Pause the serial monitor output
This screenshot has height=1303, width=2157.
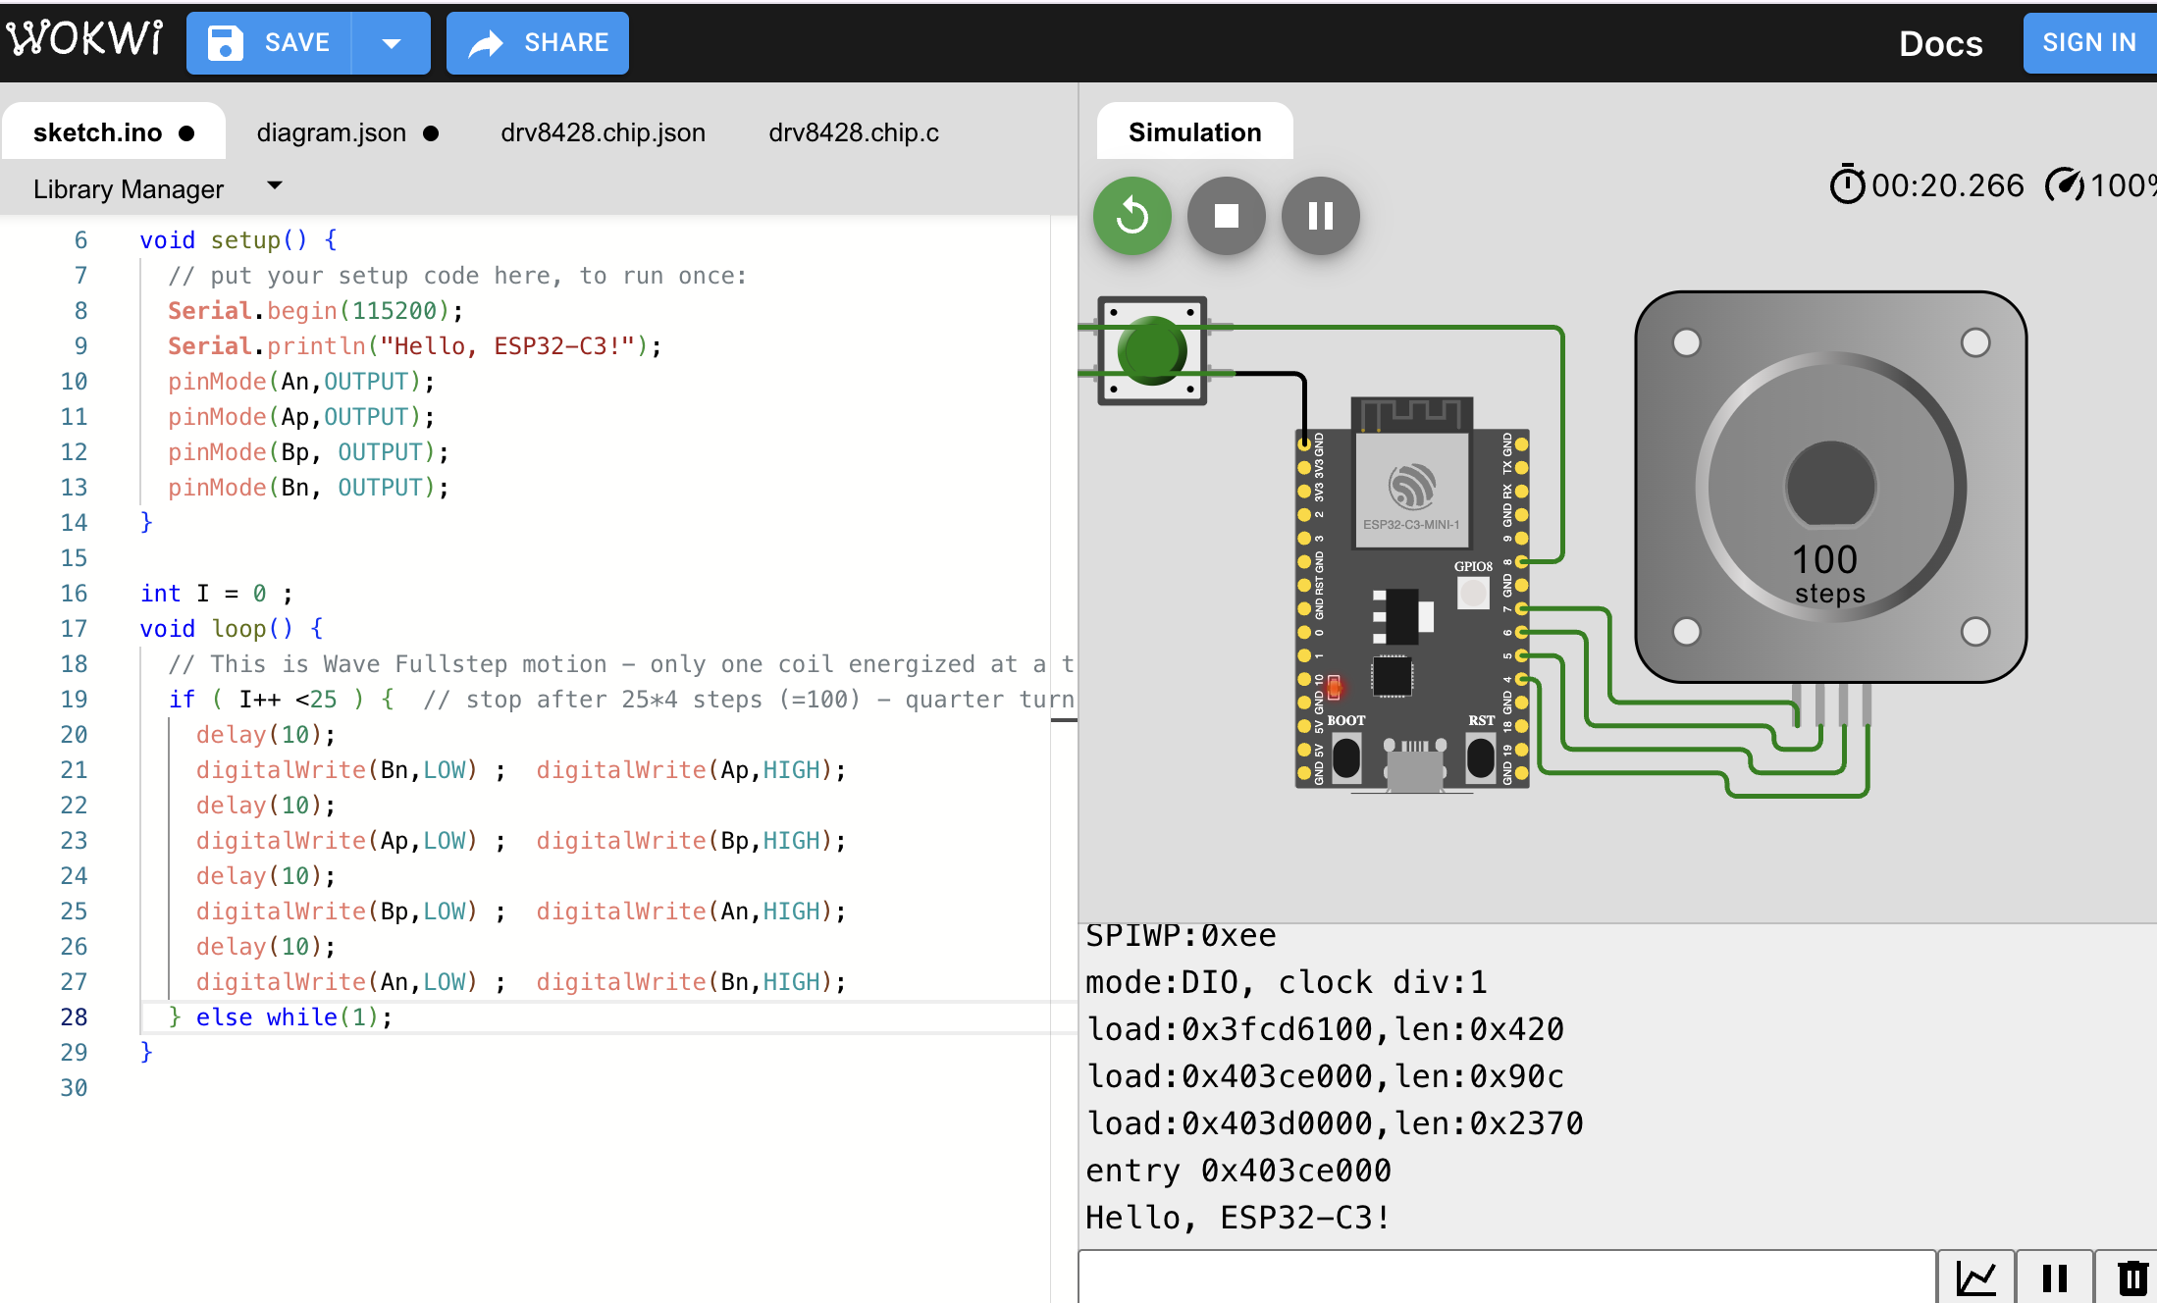click(x=2054, y=1277)
